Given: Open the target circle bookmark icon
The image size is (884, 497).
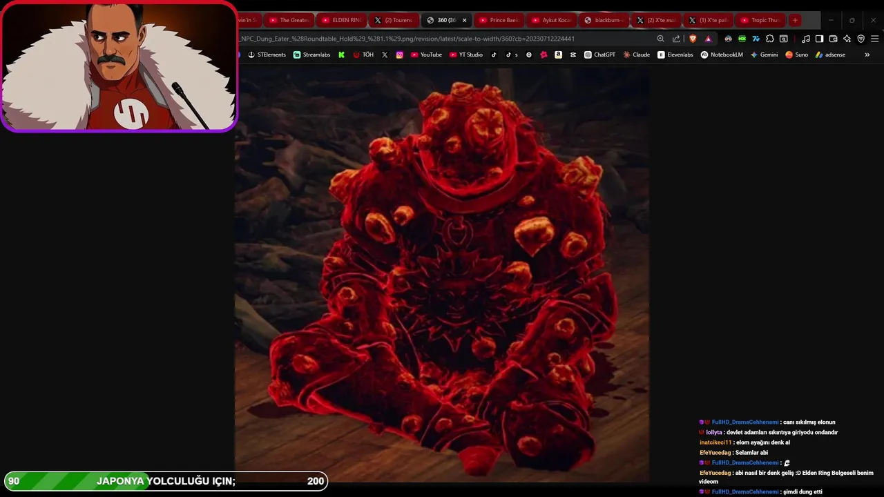Looking at the screenshot, I should (x=529, y=55).
